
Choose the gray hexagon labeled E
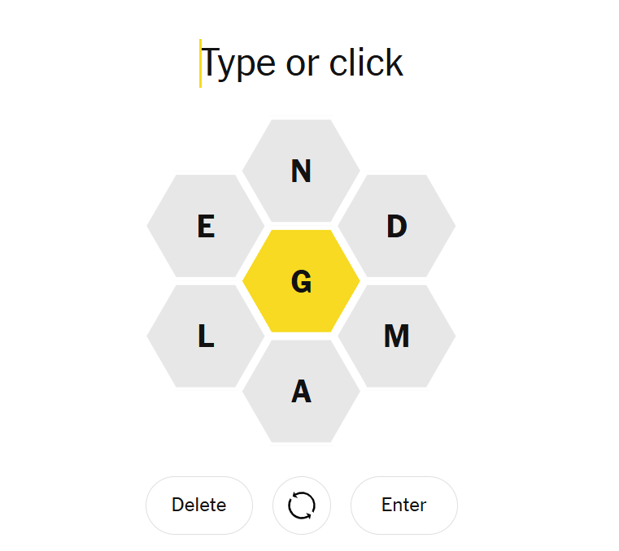[x=206, y=226]
